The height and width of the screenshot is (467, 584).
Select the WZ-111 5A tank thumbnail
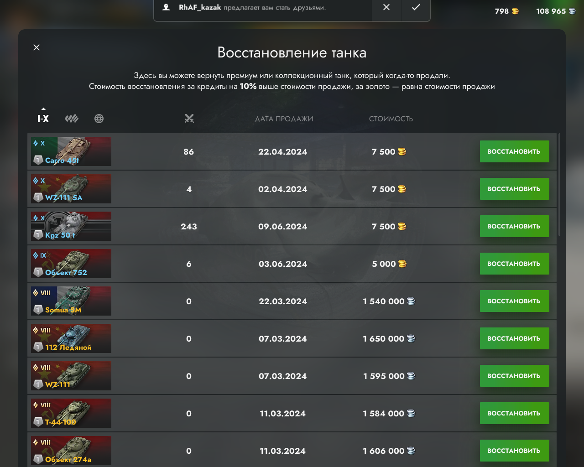(71, 189)
